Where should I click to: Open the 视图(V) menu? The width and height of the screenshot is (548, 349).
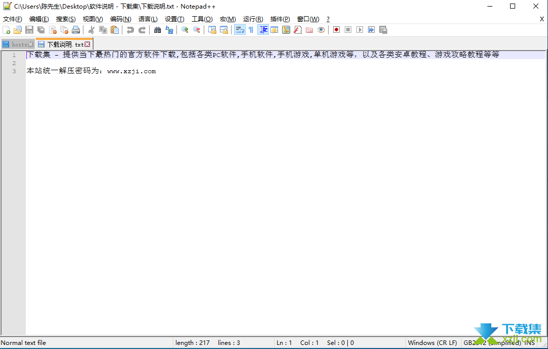click(93, 19)
